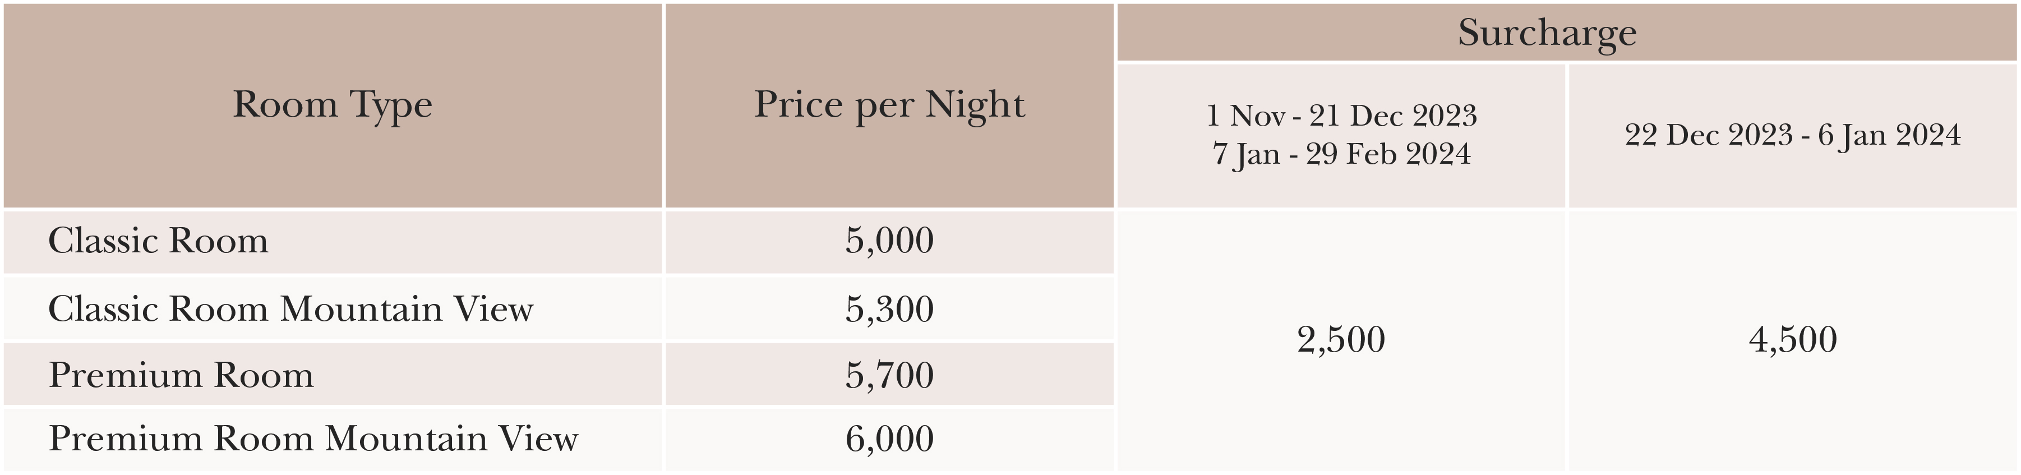Click the Classic Room row label

[159, 240]
